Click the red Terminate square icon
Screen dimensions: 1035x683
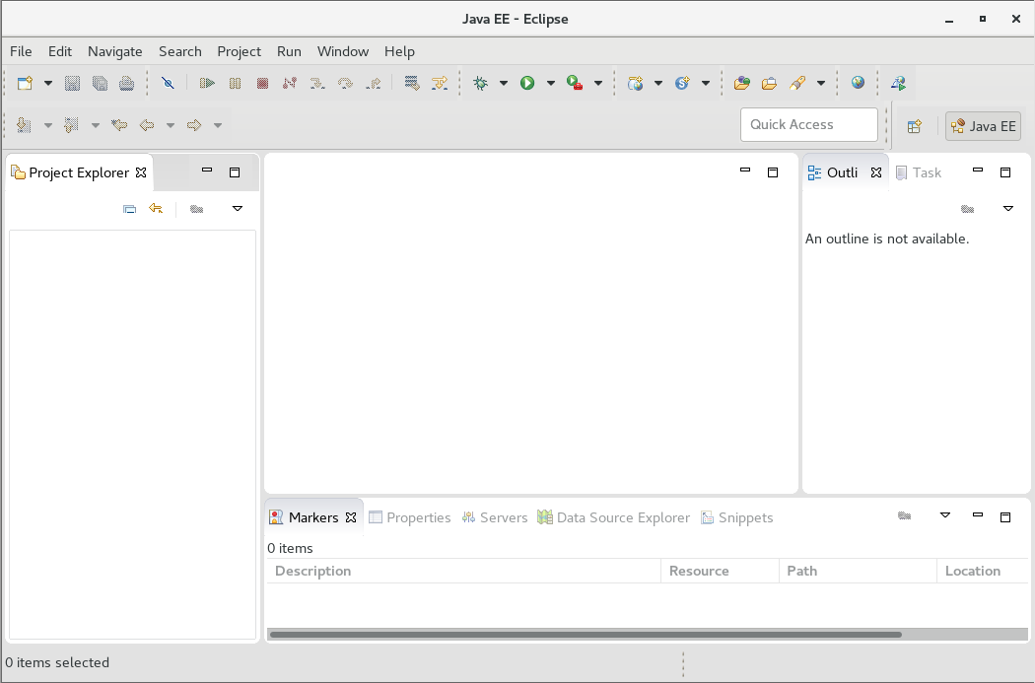pos(263,83)
